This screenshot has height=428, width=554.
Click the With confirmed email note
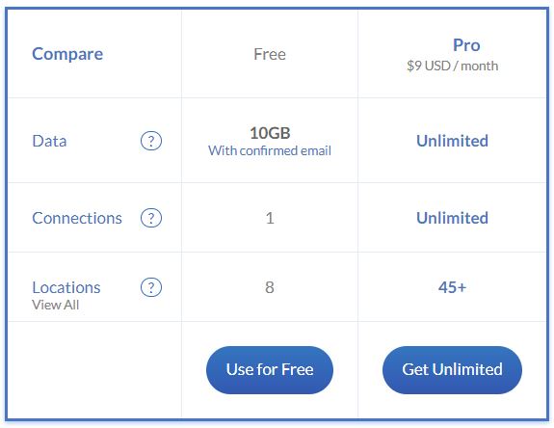tap(270, 150)
